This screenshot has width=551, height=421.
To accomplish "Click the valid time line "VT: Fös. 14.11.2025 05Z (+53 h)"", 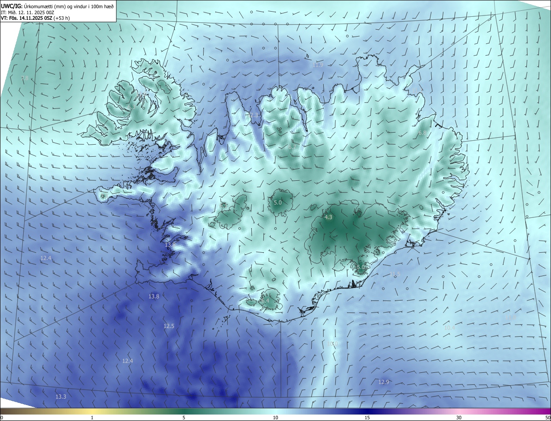I will (x=35, y=18).
